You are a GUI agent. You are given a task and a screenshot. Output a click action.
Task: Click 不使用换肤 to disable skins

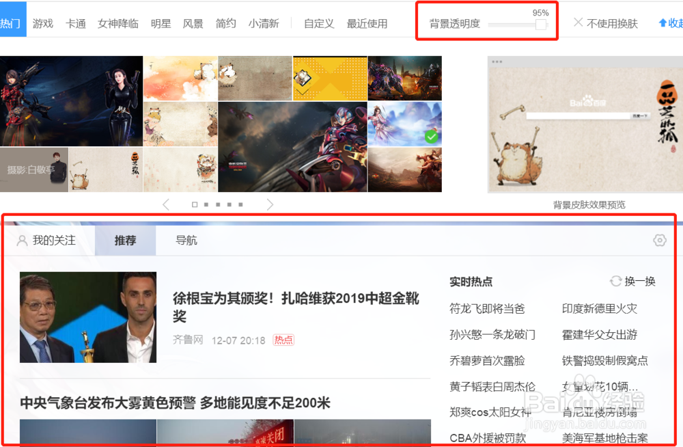pyautogui.click(x=612, y=23)
